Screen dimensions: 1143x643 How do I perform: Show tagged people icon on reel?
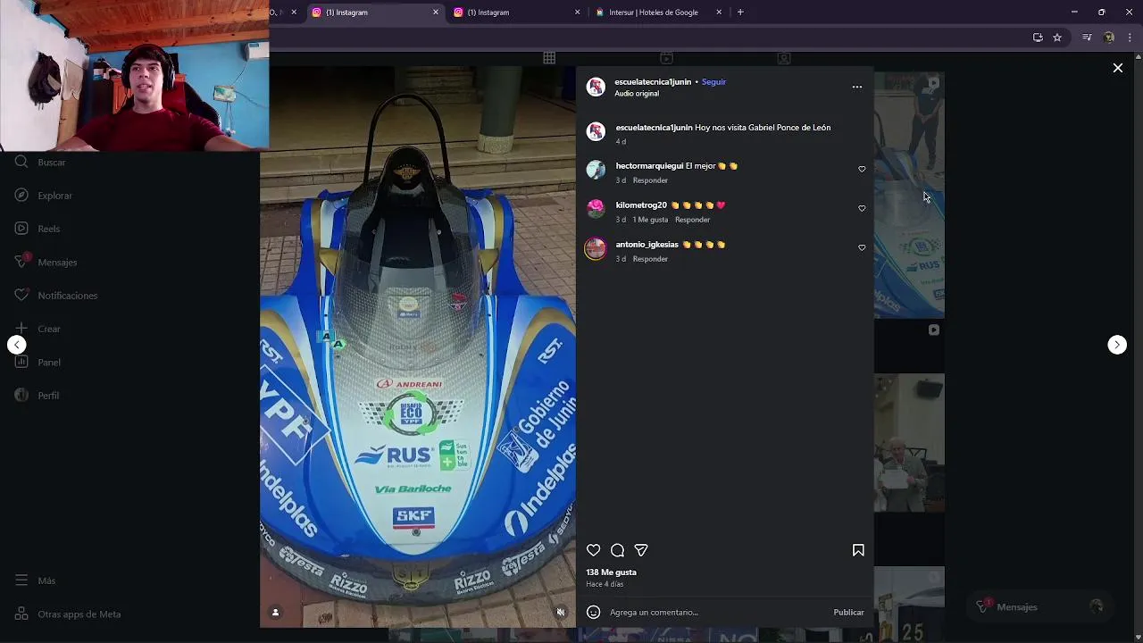click(275, 613)
